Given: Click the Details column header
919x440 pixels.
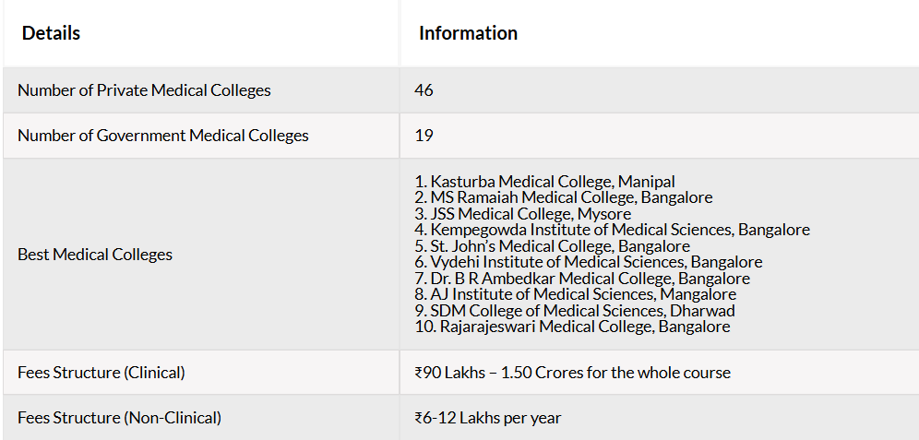Looking at the screenshot, I should pos(201,33).
